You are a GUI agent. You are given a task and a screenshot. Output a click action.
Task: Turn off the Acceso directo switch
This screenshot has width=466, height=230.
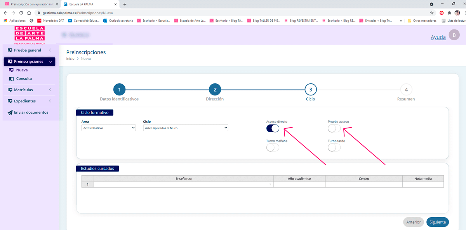pyautogui.click(x=273, y=128)
